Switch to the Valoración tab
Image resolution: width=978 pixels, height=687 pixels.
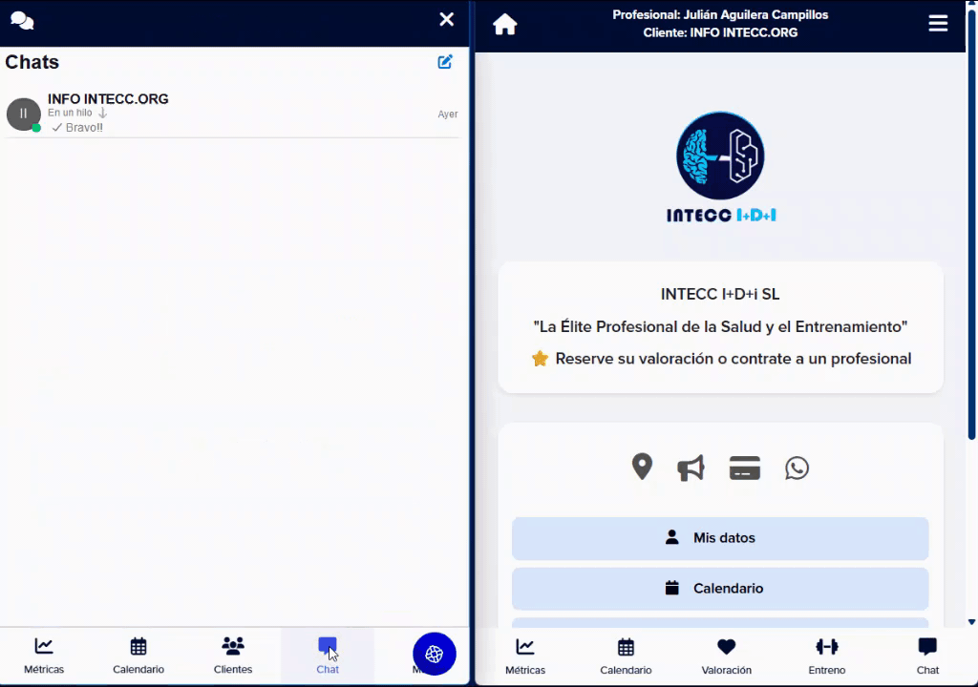727,656
